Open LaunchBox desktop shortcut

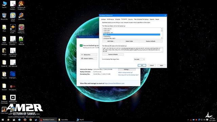21,17
